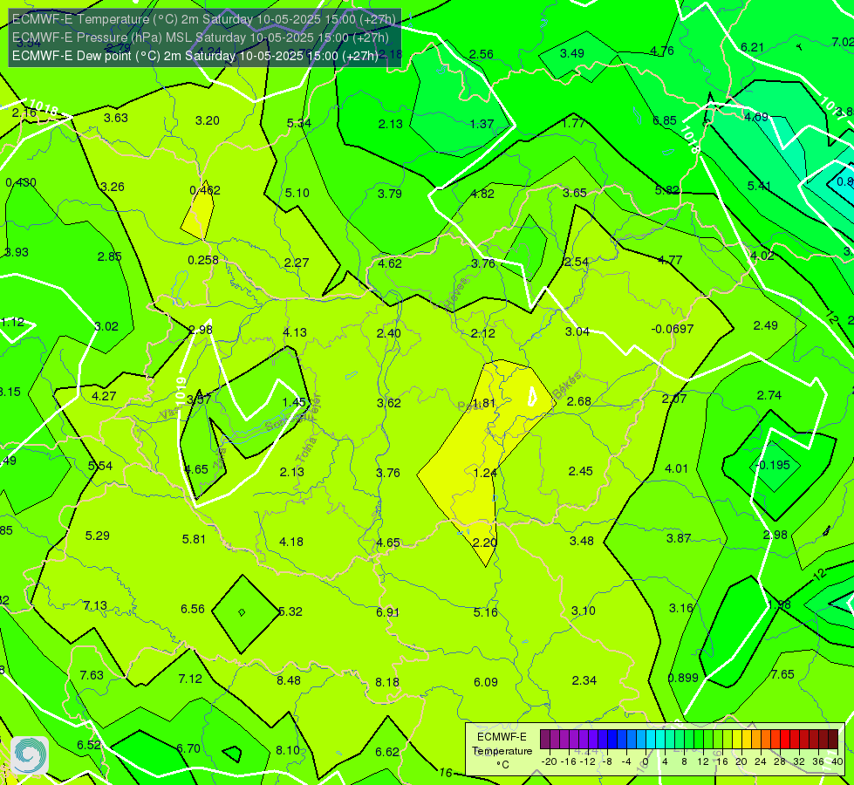
Task: Click the dew point value 2.12
Action: (483, 333)
